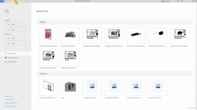Create a new family with Families New button
This screenshot has height=110, width=197.
pyautogui.click(x=16, y=43)
